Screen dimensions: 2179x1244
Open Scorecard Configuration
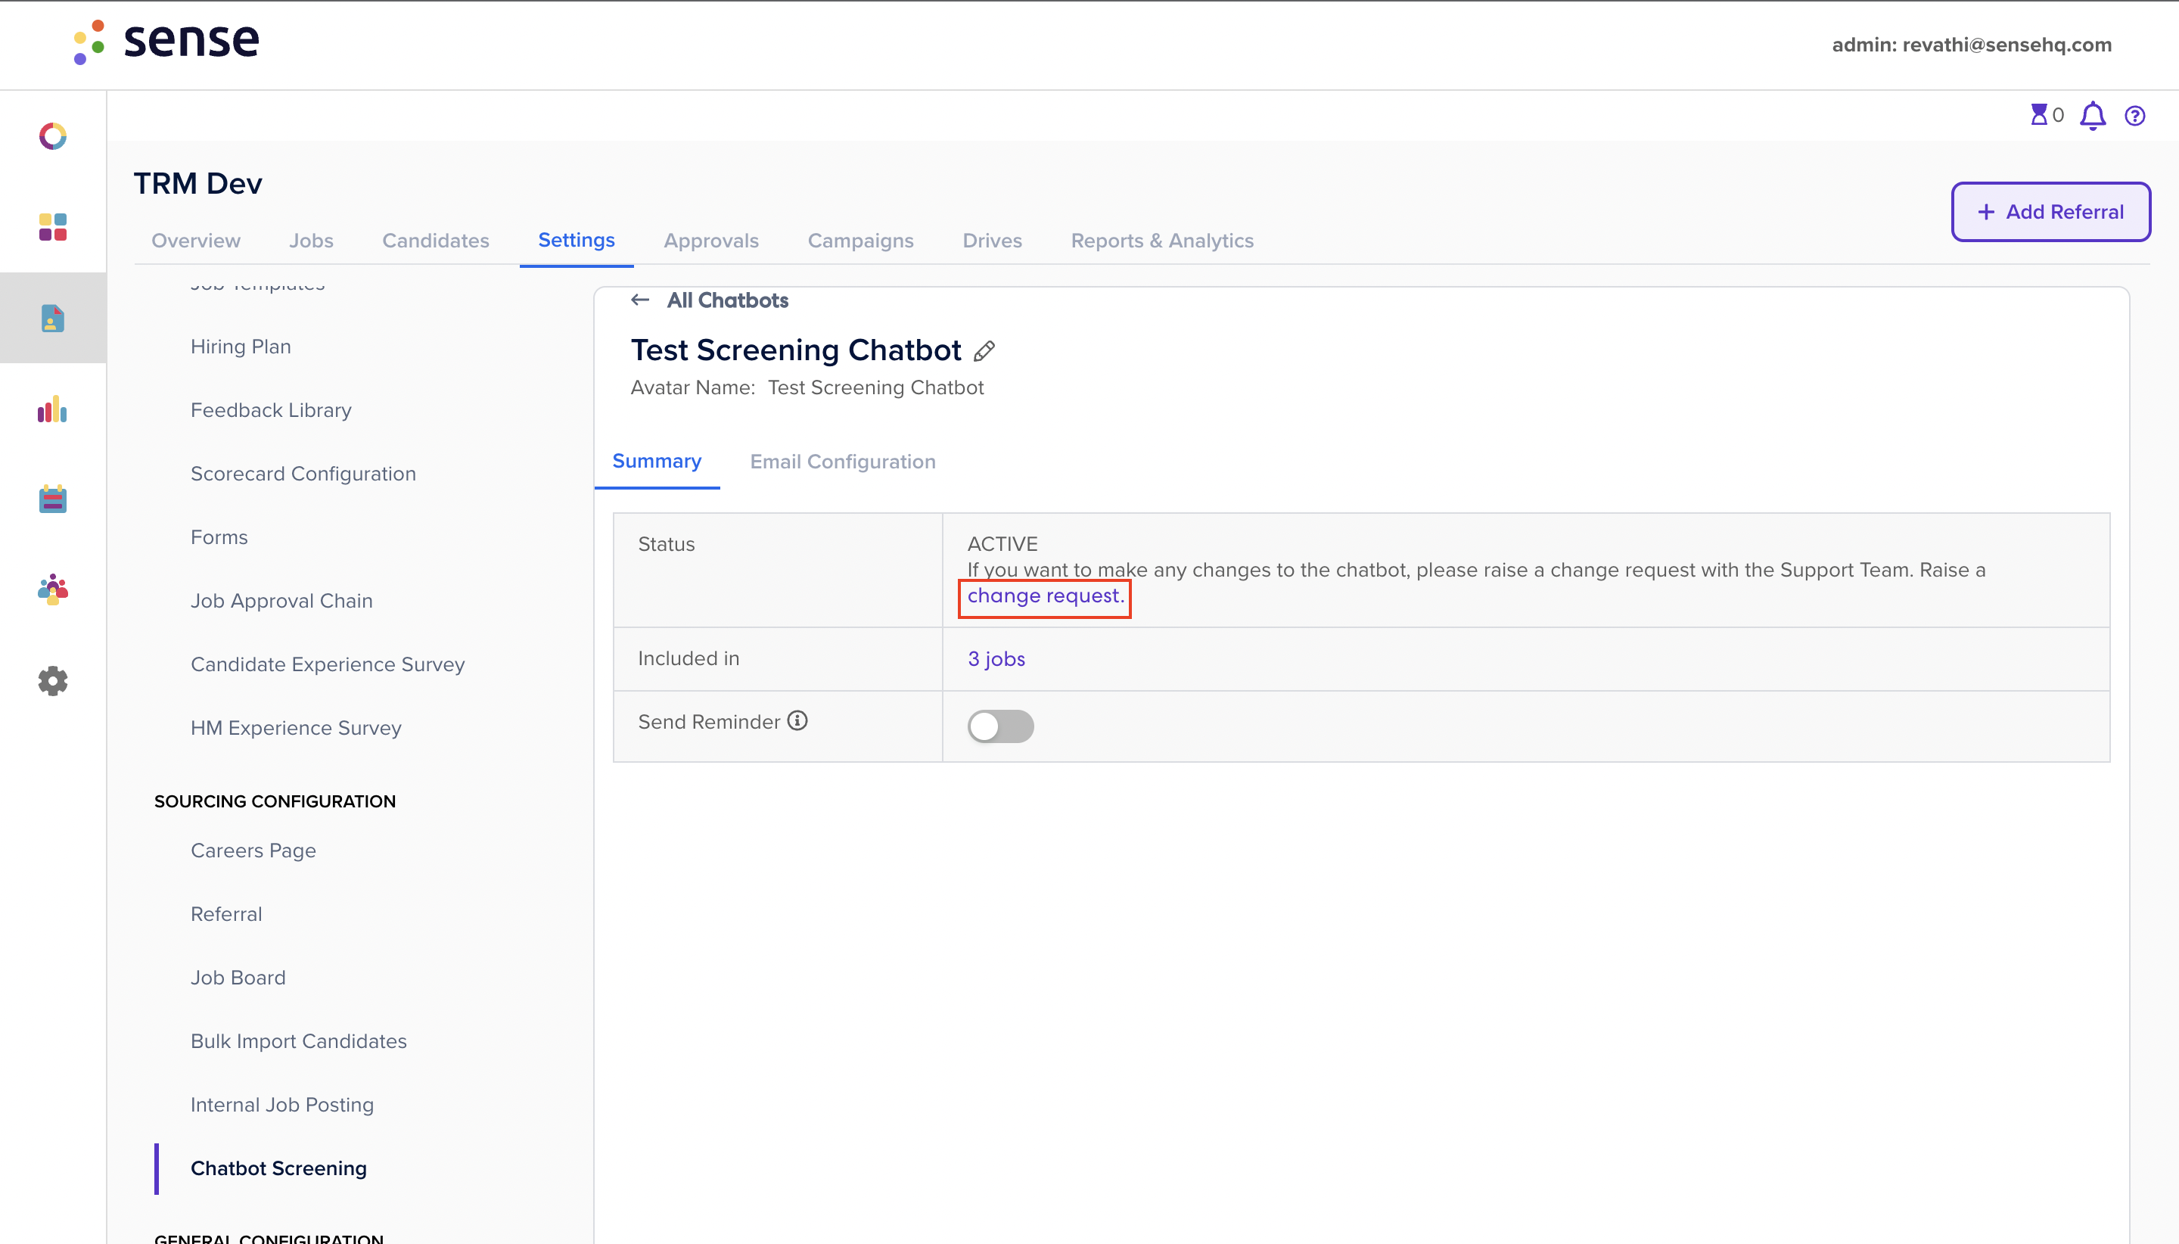[303, 474]
